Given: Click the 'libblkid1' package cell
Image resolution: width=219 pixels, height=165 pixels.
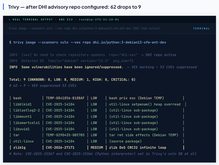Looking at the screenshot, I should pos(22,104).
